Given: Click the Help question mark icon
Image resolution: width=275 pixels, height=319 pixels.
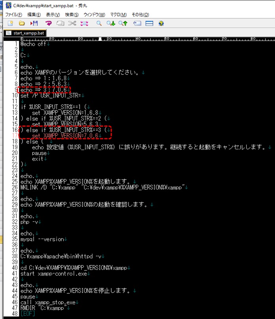Looking at the screenshot, I should [161, 24].
